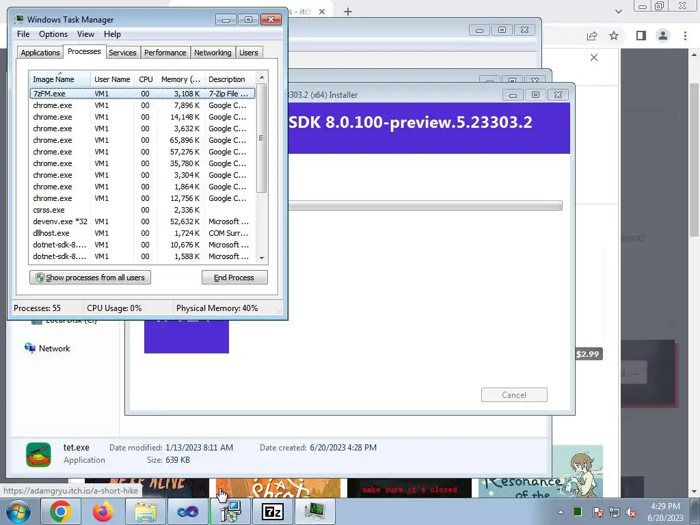Switch to the Performance tab

click(165, 53)
